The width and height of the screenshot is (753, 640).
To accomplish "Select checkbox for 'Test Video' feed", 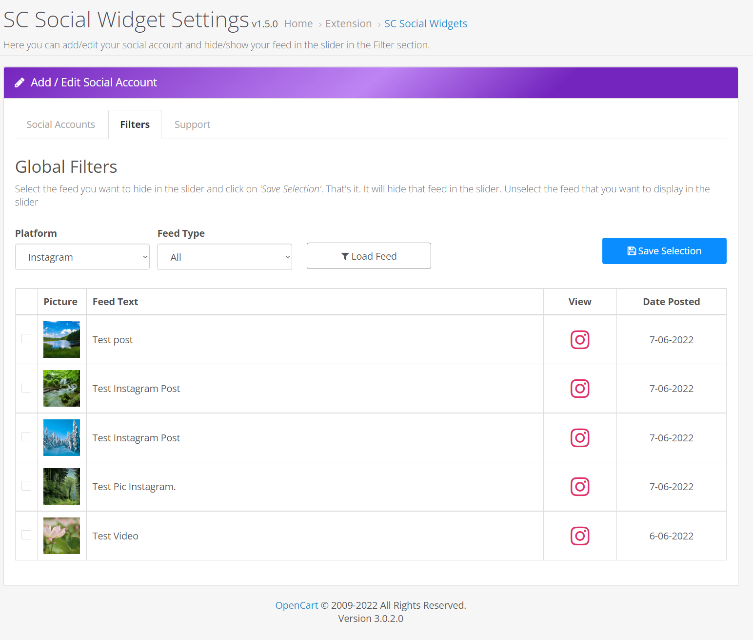I will 26,535.
